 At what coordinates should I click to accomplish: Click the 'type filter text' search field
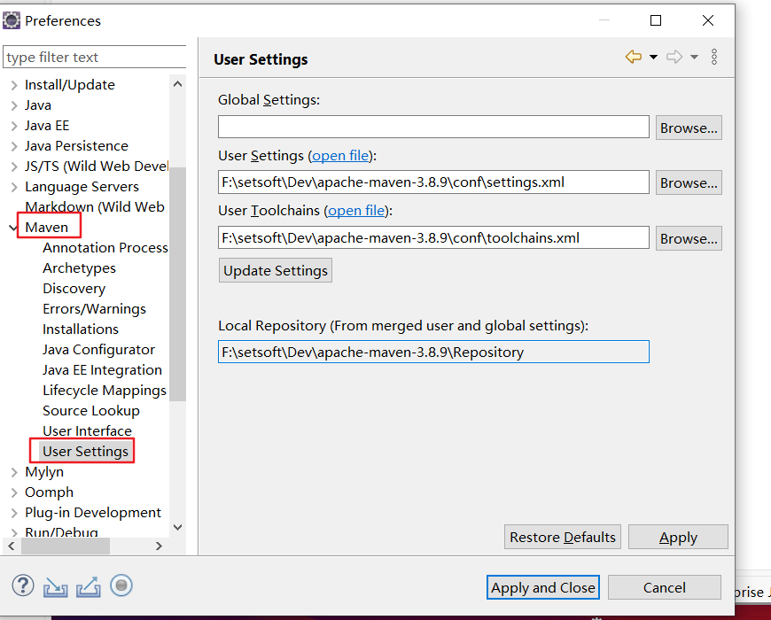click(94, 58)
